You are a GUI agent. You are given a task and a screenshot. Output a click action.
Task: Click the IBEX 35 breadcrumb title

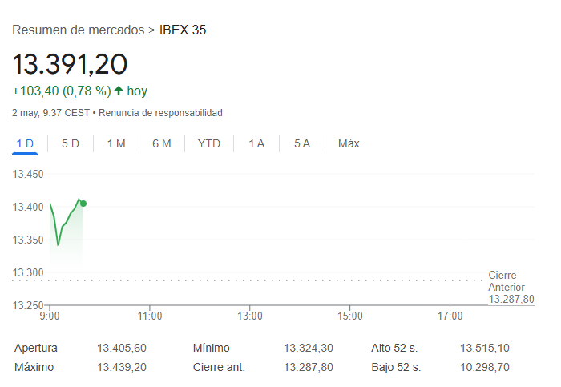pyautogui.click(x=183, y=30)
